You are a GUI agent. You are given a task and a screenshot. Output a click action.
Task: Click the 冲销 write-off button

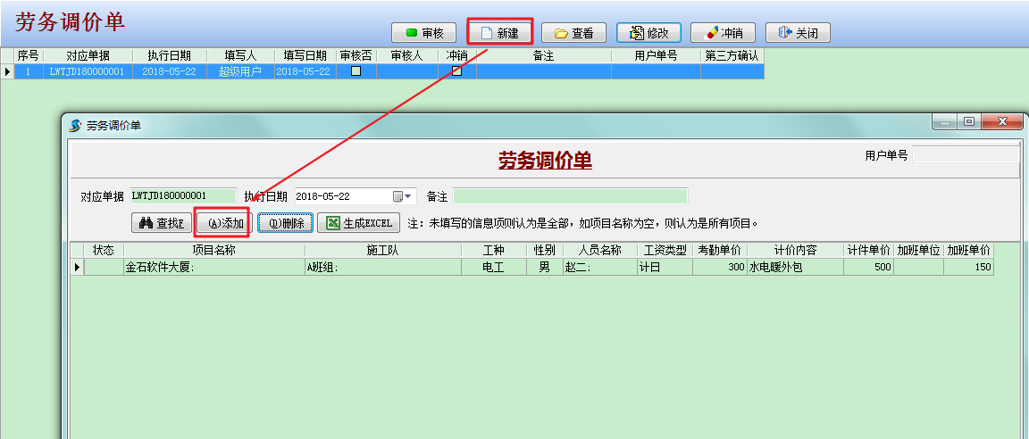coord(723,33)
